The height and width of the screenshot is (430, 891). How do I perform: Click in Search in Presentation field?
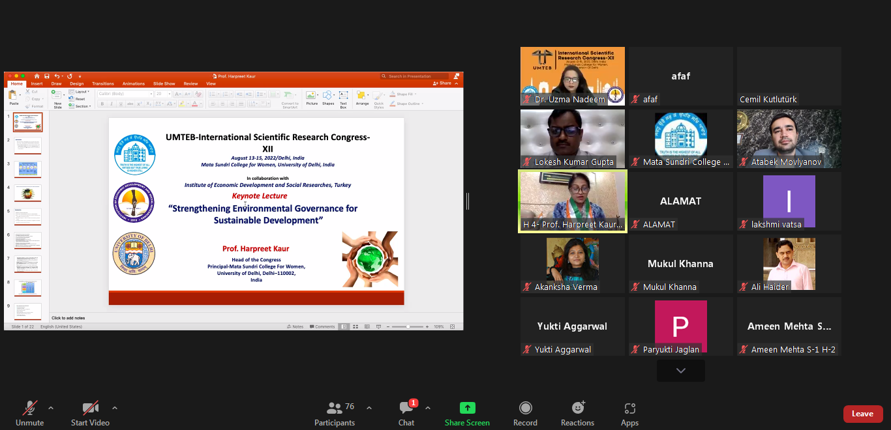click(x=414, y=76)
